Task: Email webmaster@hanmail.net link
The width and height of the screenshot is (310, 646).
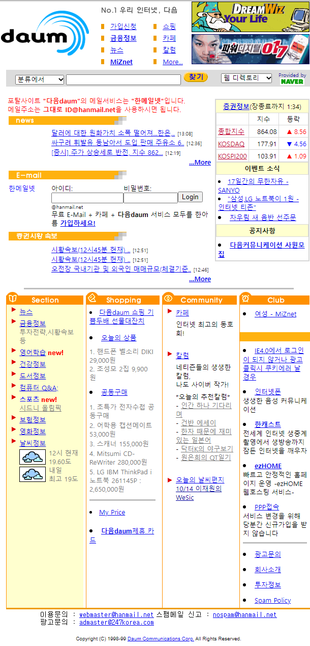Action: tap(116, 615)
